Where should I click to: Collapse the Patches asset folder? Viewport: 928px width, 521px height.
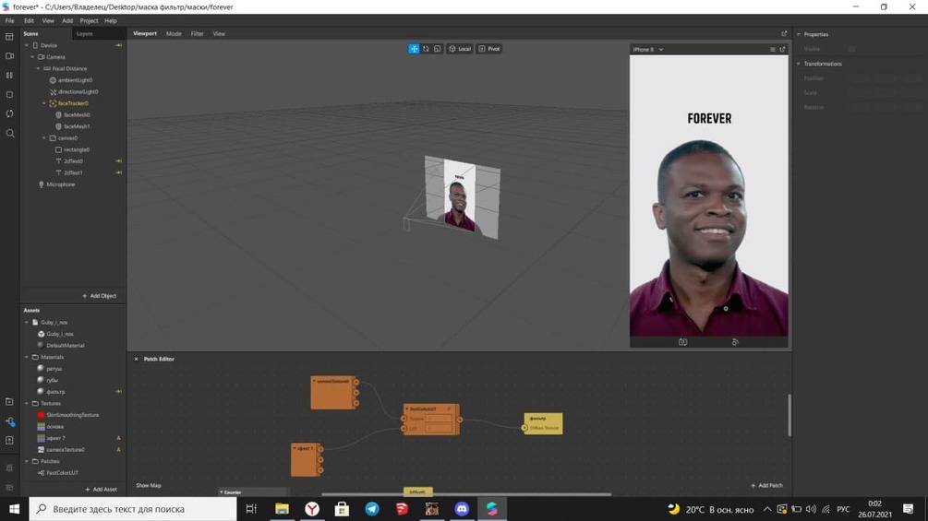pyautogui.click(x=27, y=461)
